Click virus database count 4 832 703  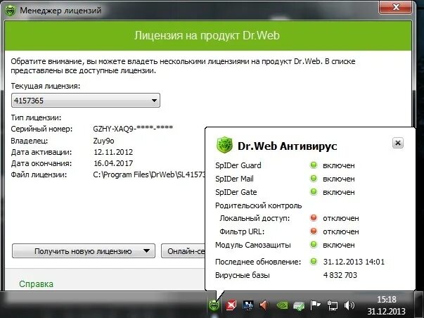pyautogui.click(x=340, y=275)
